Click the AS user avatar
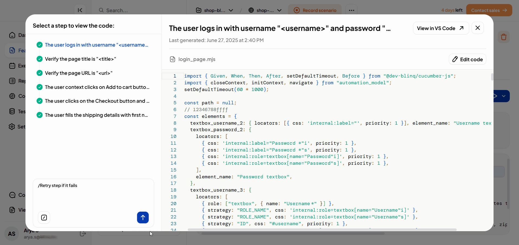The width and height of the screenshot is (519, 245). pos(12,234)
